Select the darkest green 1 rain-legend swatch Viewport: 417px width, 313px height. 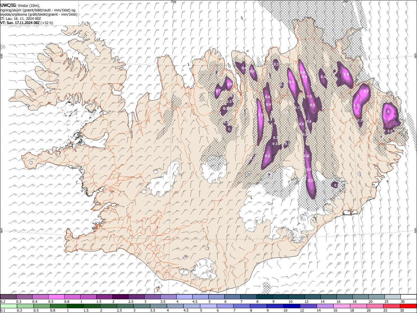tap(75, 306)
